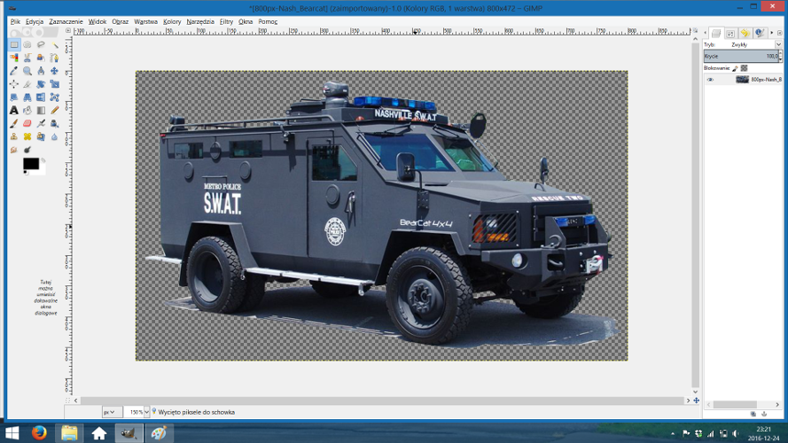Image resolution: width=788 pixels, height=443 pixels.
Task: Open Firefox from the taskbar
Action: point(39,433)
